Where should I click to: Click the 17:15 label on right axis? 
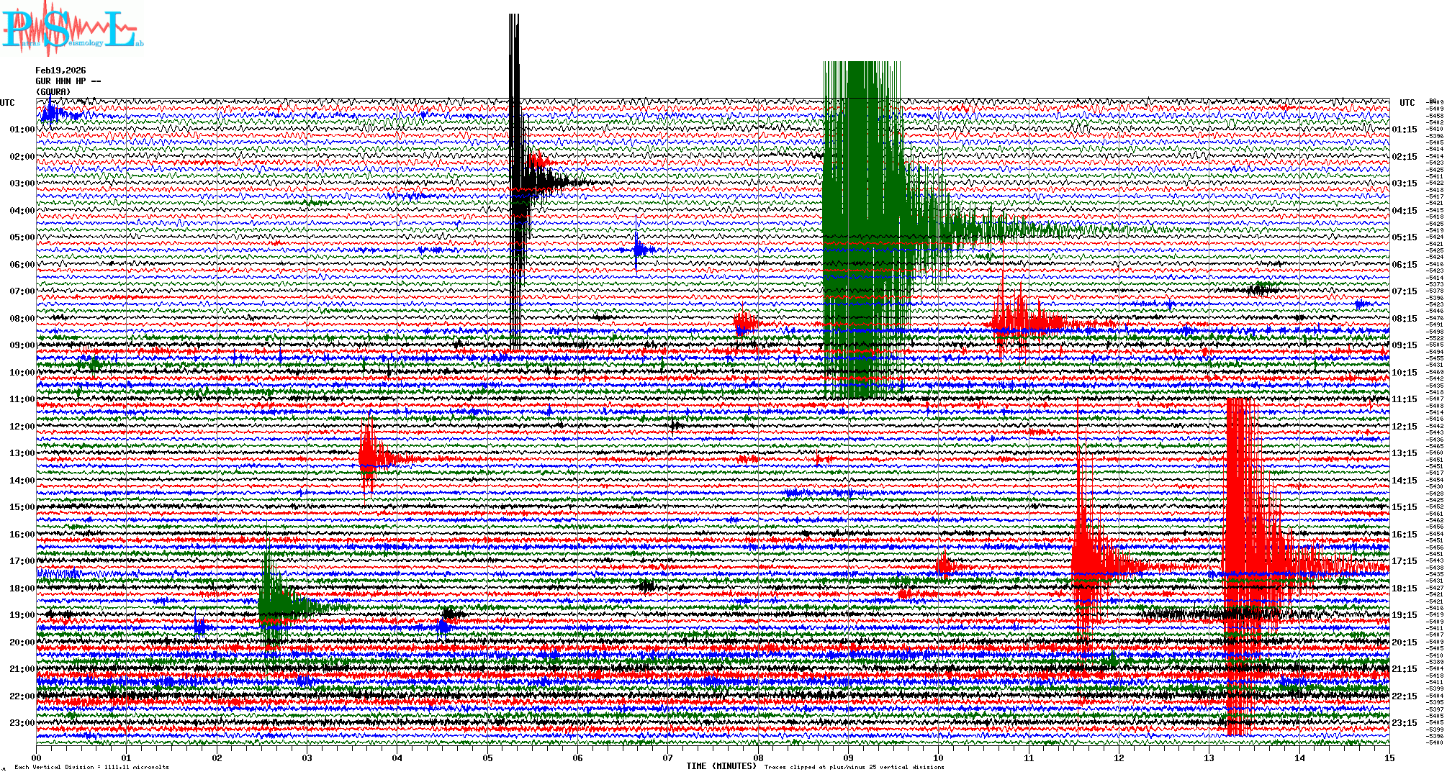point(1405,561)
